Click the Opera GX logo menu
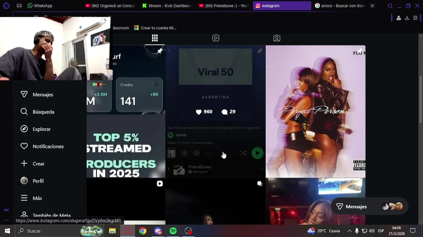Image resolution: width=423 pixels, height=237 pixels. [x=6, y=6]
